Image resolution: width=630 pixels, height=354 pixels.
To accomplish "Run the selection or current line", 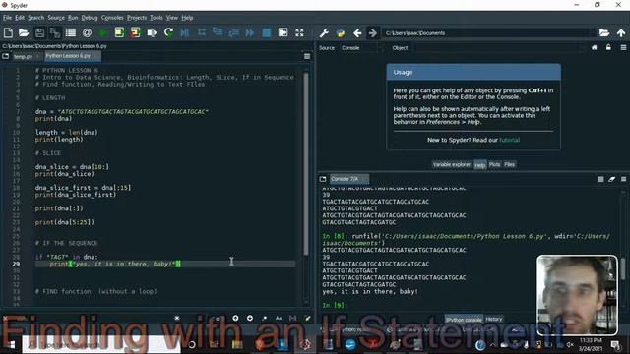I will pos(152,32).
